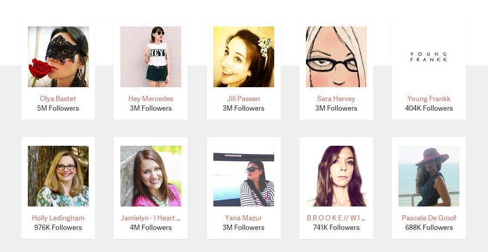Open the BROOKE // WI... portrait image

(336, 176)
